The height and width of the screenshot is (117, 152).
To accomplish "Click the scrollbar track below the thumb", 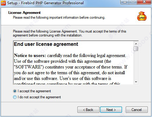I will pyautogui.click(x=136, y=65).
